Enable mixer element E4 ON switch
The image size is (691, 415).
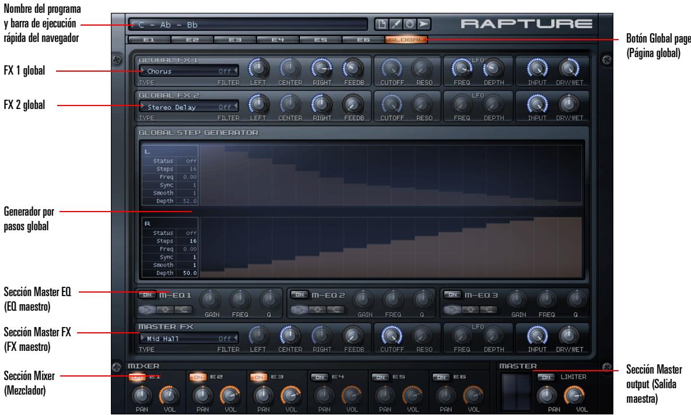[319, 377]
